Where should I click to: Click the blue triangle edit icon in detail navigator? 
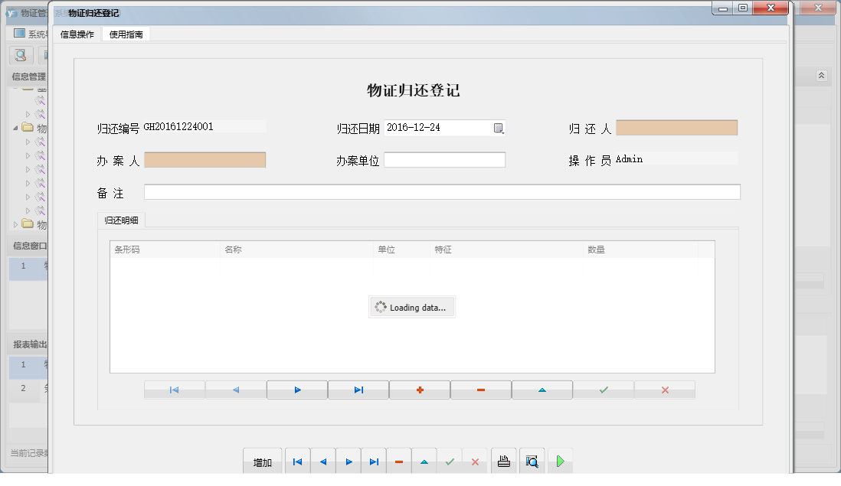tap(542, 390)
